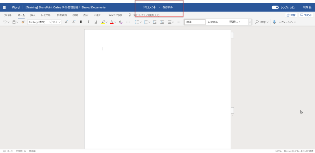Click the ドキュメント file name in title
Viewport: 315px width, 153px height.
click(x=149, y=7)
